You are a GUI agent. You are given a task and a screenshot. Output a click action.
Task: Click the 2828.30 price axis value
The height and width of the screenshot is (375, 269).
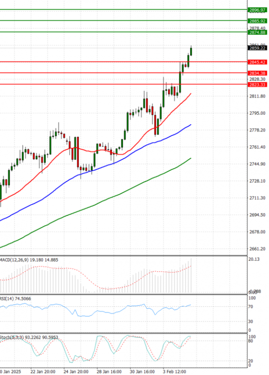point(257,79)
